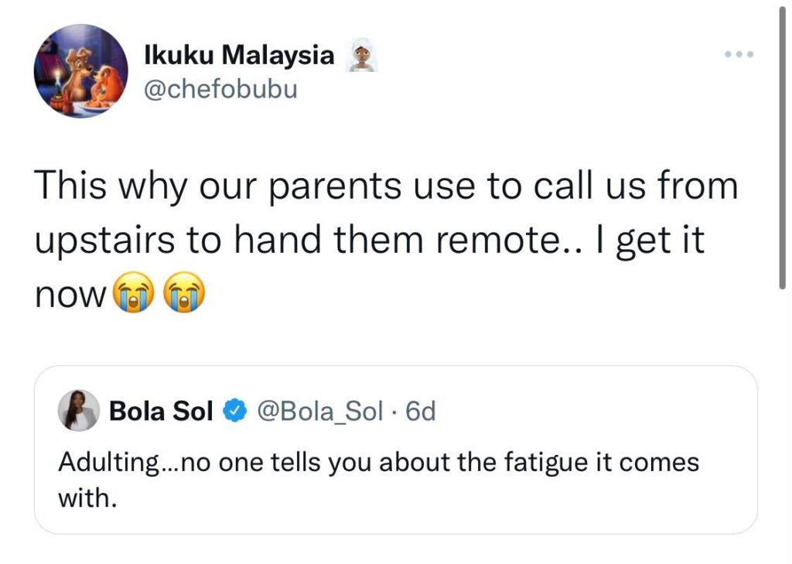This screenshot has height=564, width=792.
Task: Open Bola Sol's small profile photo
Action: [x=79, y=412]
